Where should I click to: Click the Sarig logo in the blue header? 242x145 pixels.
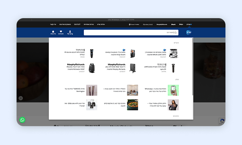coord(189,32)
